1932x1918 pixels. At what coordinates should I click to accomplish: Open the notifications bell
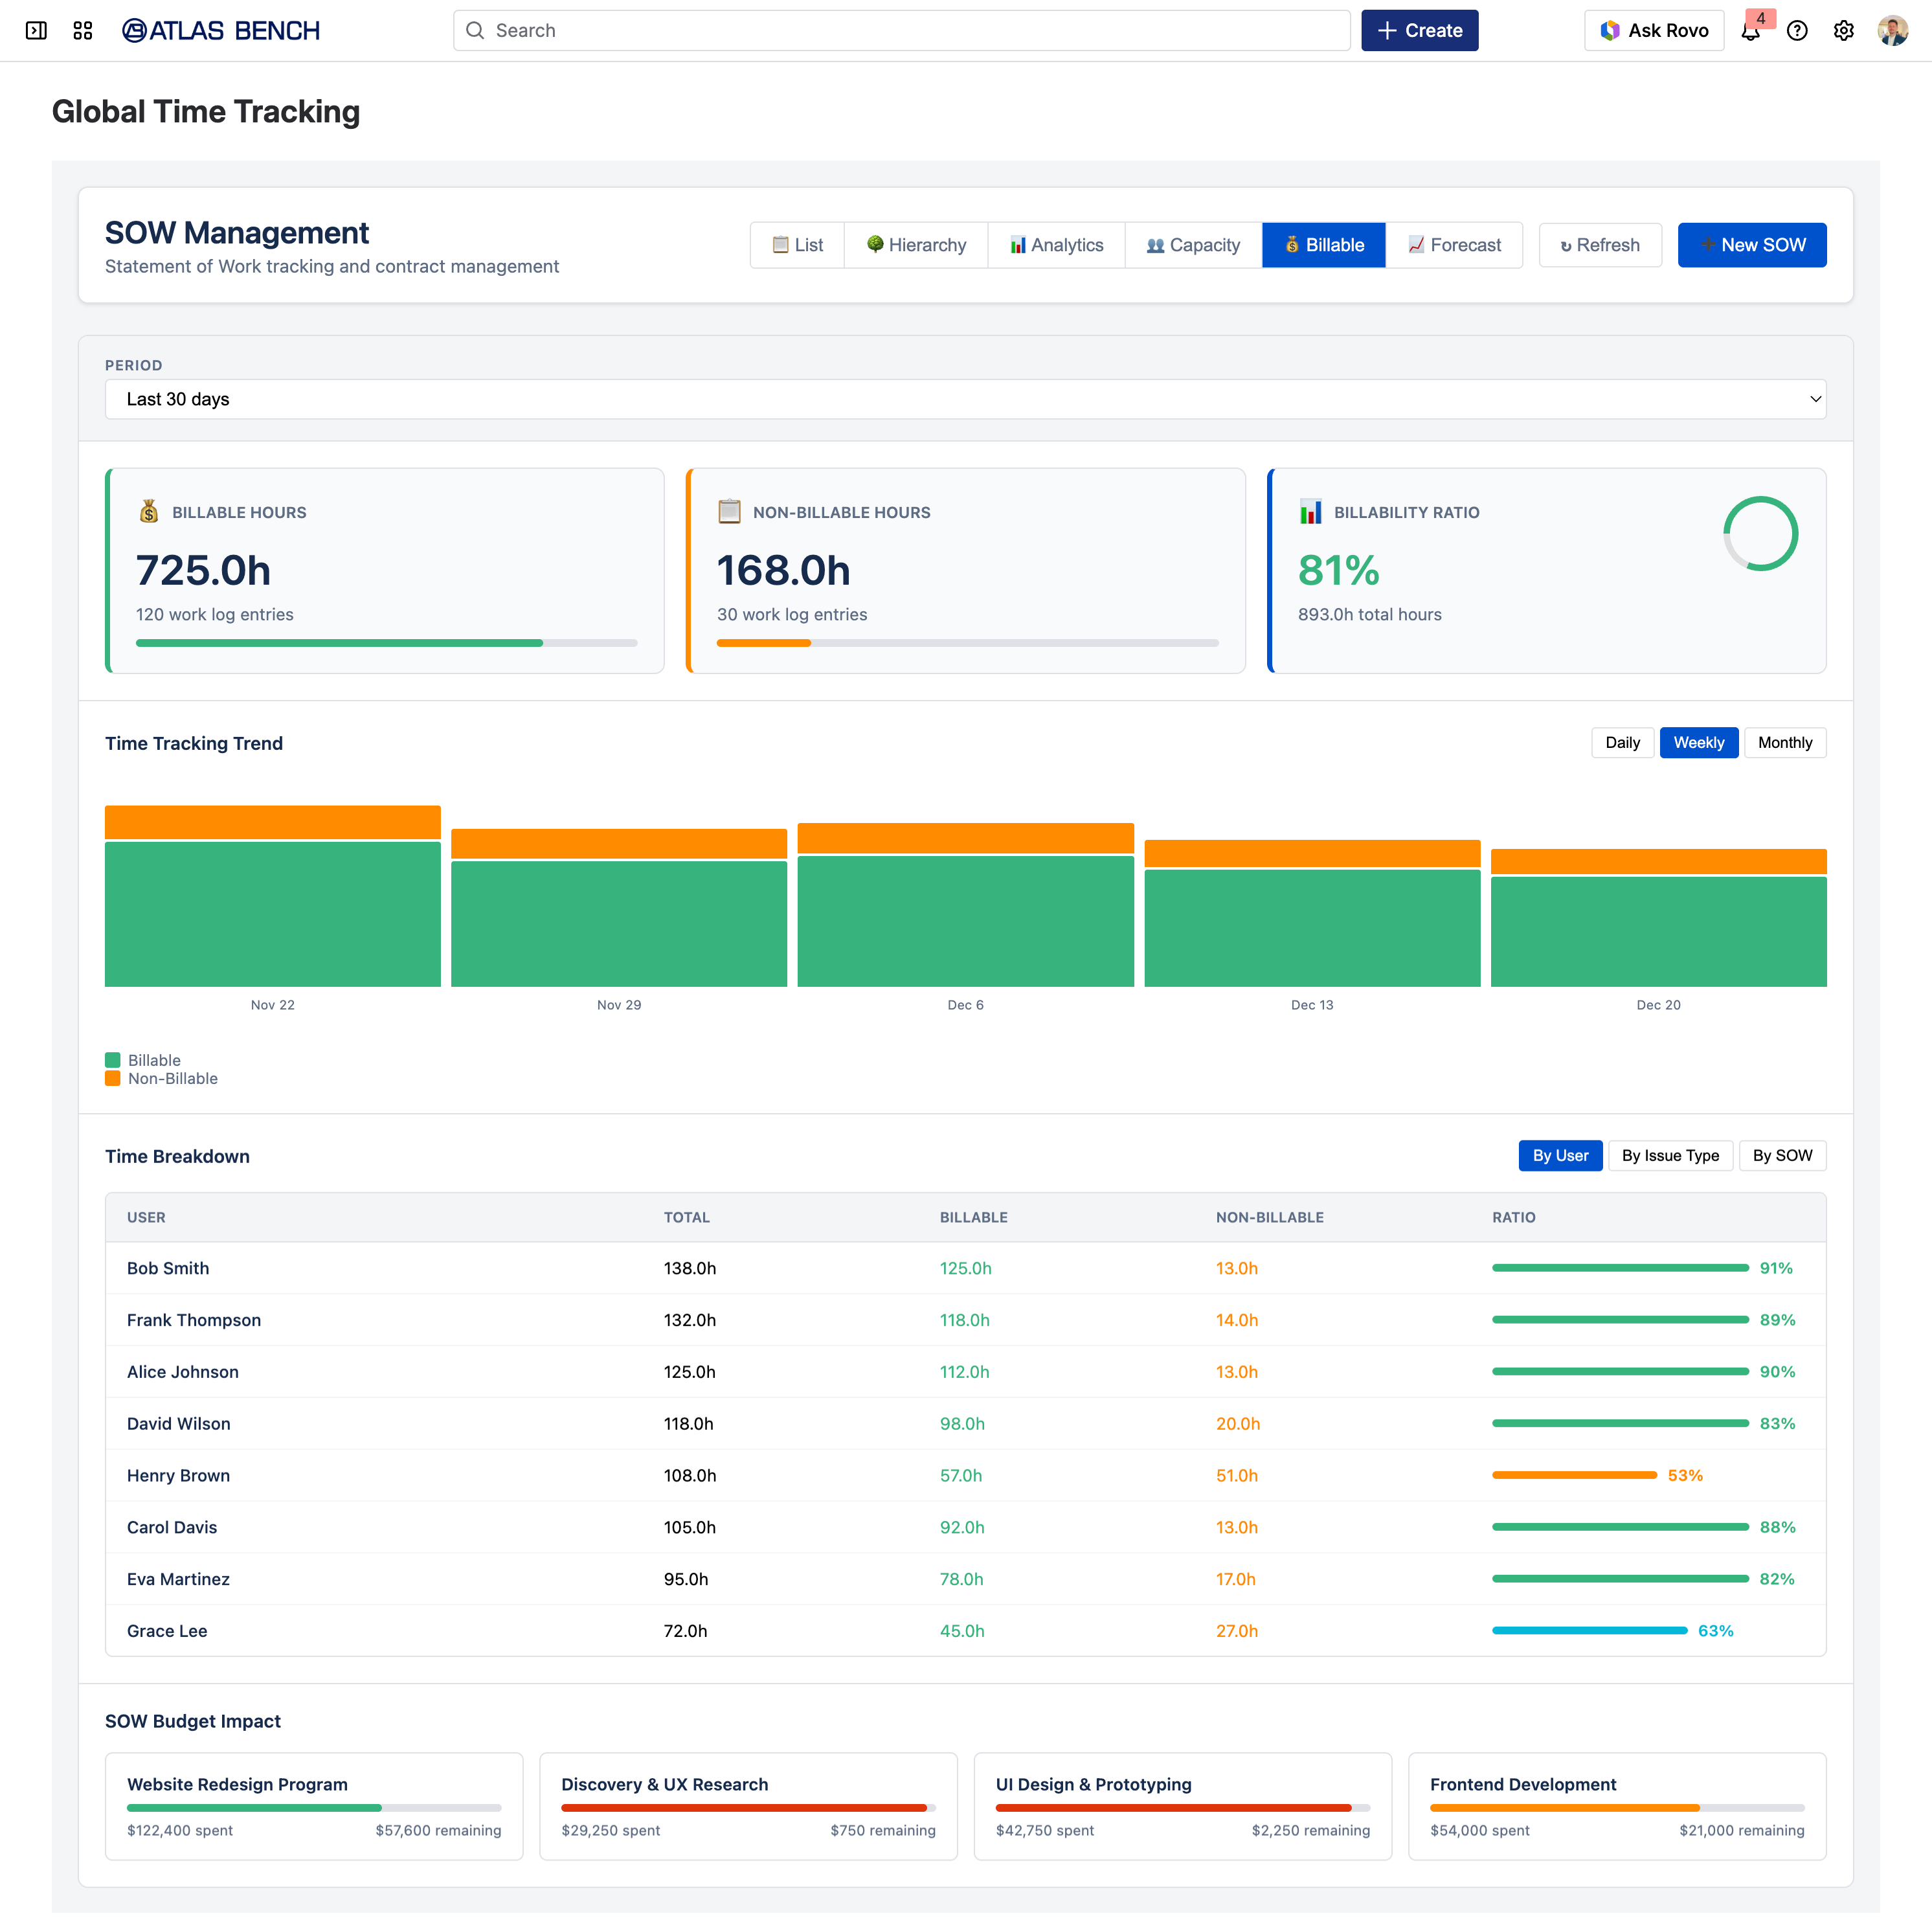click(1750, 31)
